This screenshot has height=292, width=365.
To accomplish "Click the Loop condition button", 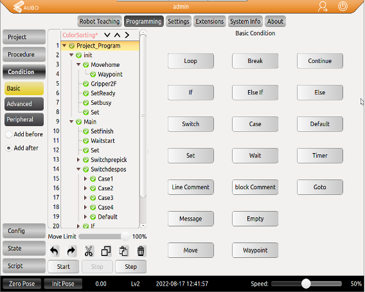I will click(x=191, y=61).
